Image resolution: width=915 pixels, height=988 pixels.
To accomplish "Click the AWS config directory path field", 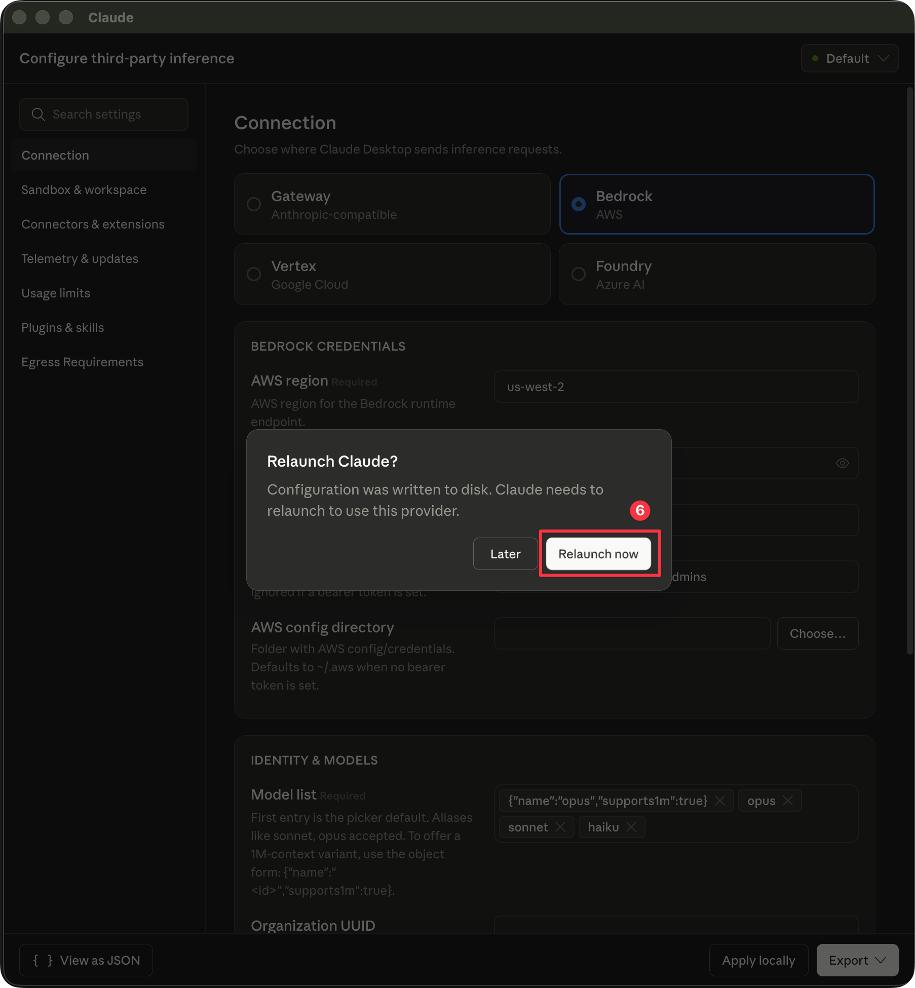I will click(632, 633).
